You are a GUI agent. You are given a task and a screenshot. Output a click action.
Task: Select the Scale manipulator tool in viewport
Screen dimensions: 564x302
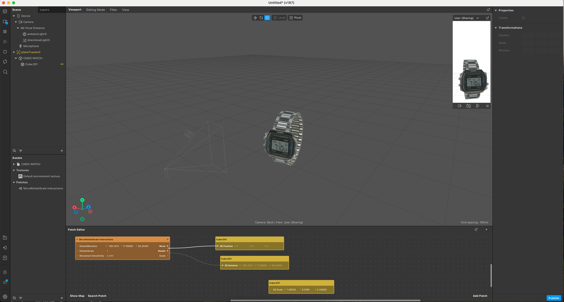(x=267, y=18)
